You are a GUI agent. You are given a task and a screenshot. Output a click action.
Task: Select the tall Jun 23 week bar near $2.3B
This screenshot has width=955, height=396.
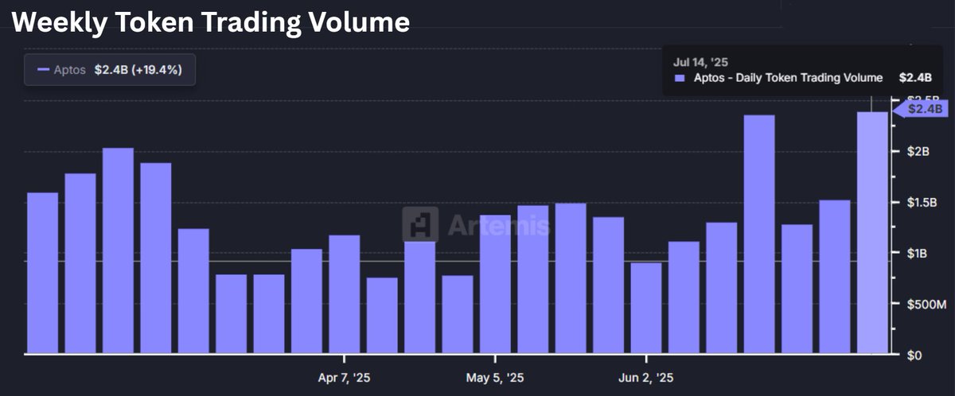click(759, 235)
